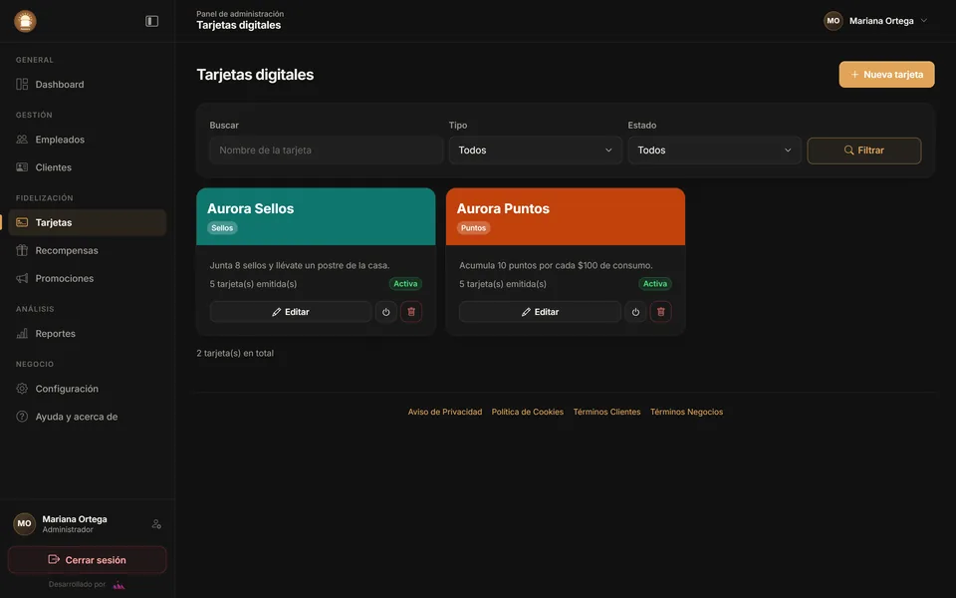
Task: Go to Empleados in the sidebar
Action: 88,140
